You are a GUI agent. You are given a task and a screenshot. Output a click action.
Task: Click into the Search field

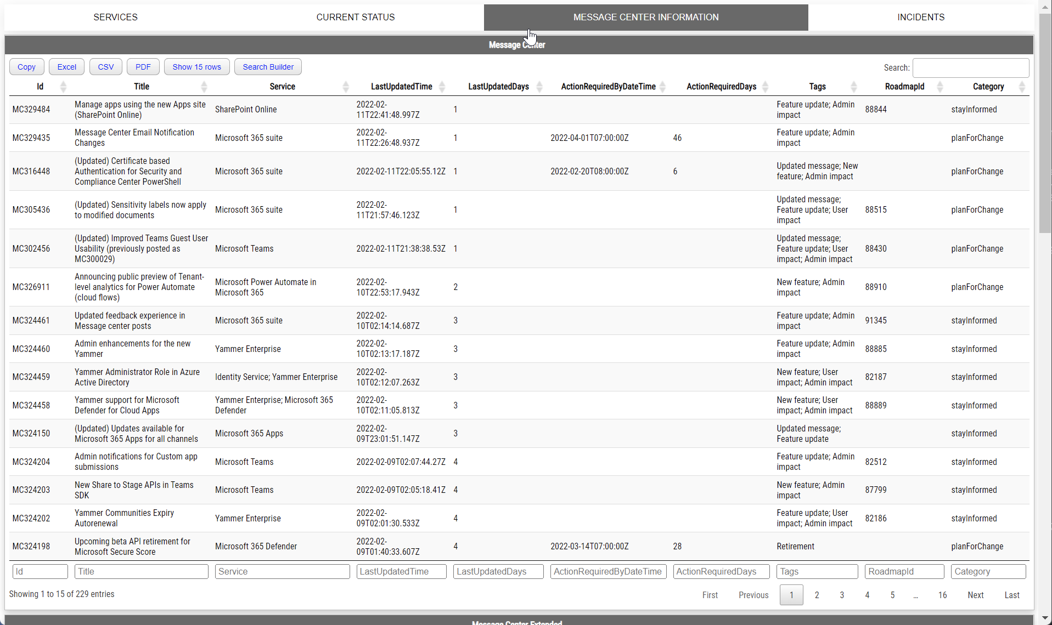[x=970, y=67]
